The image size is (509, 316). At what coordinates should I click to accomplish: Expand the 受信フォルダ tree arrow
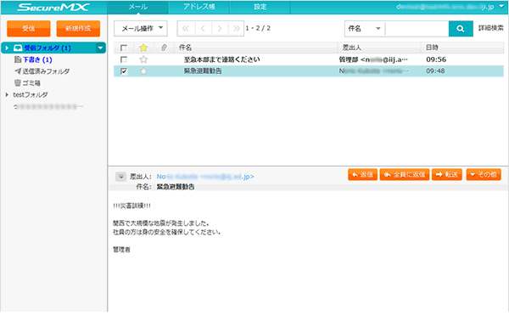pos(7,48)
